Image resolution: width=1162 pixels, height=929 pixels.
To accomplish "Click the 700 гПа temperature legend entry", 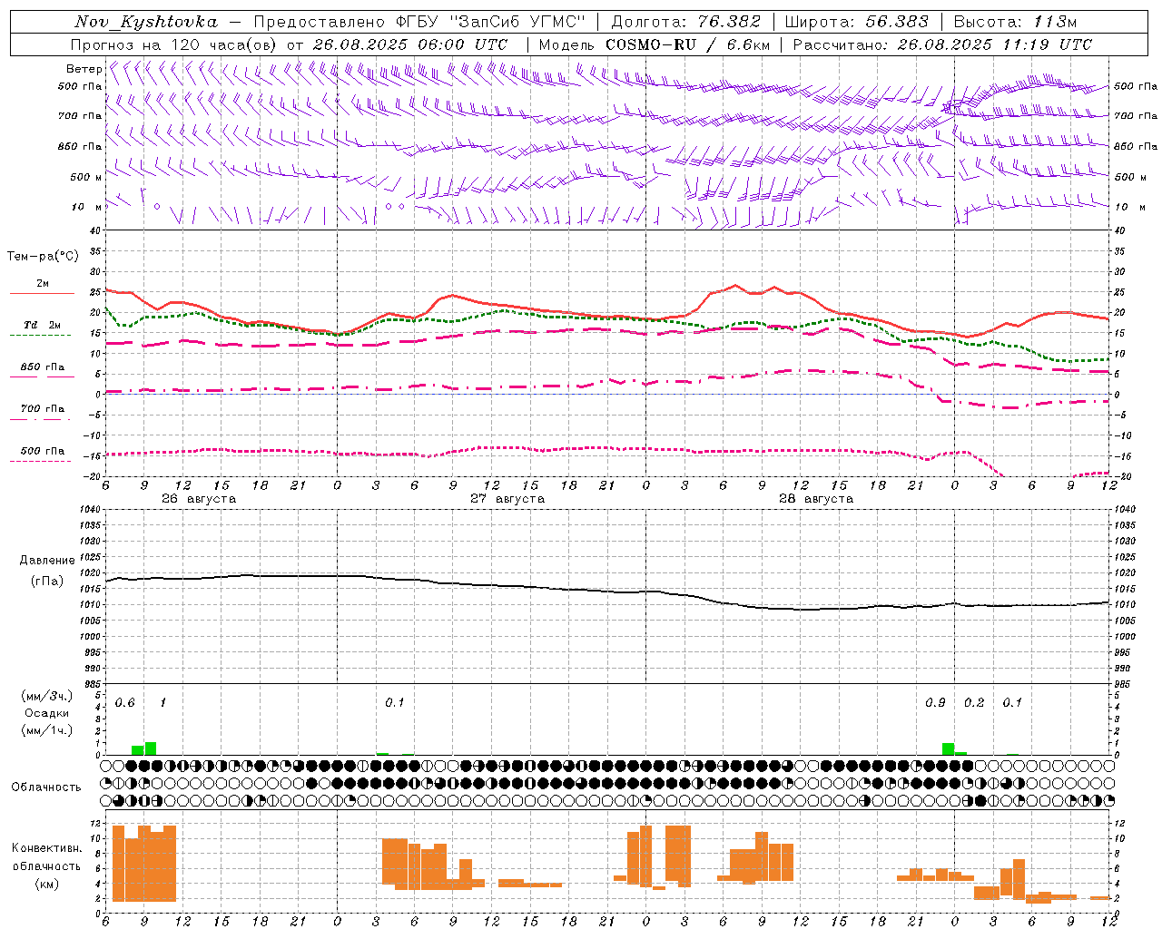I will tap(42, 413).
